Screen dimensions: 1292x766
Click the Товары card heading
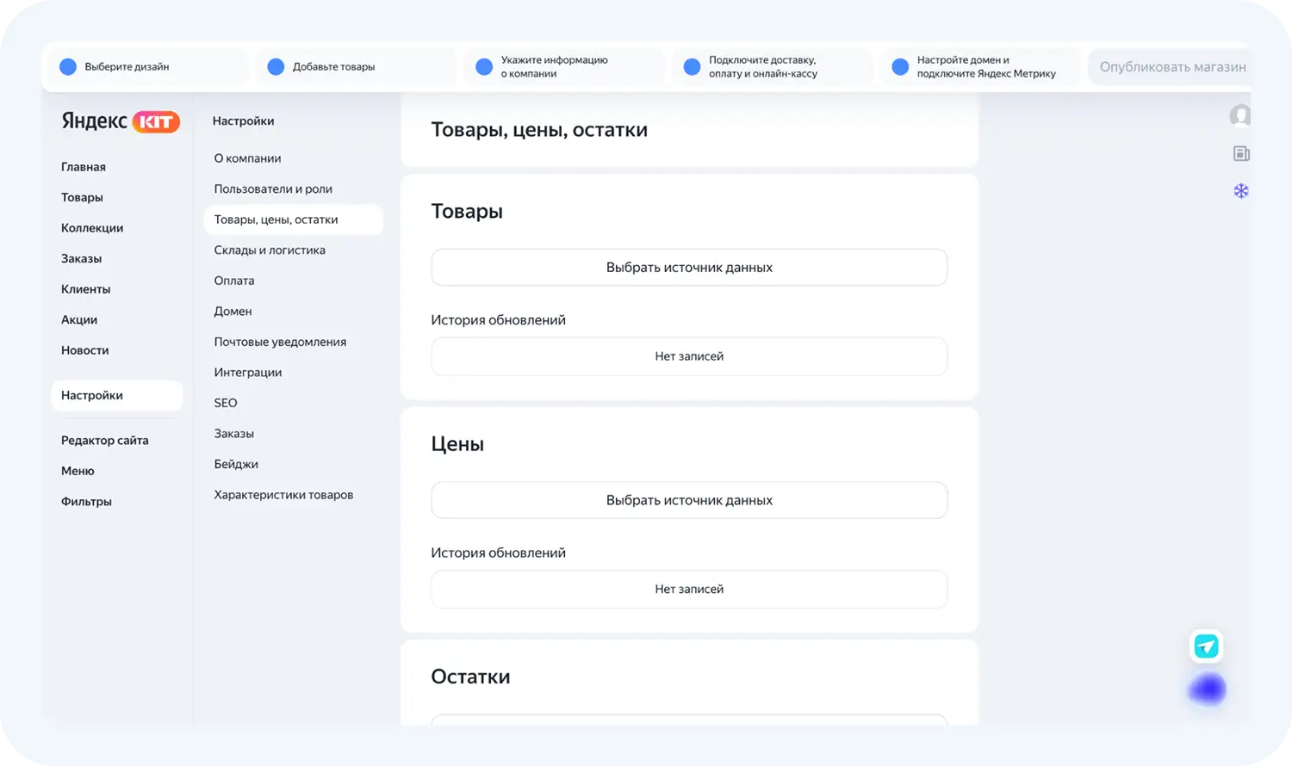pos(467,212)
